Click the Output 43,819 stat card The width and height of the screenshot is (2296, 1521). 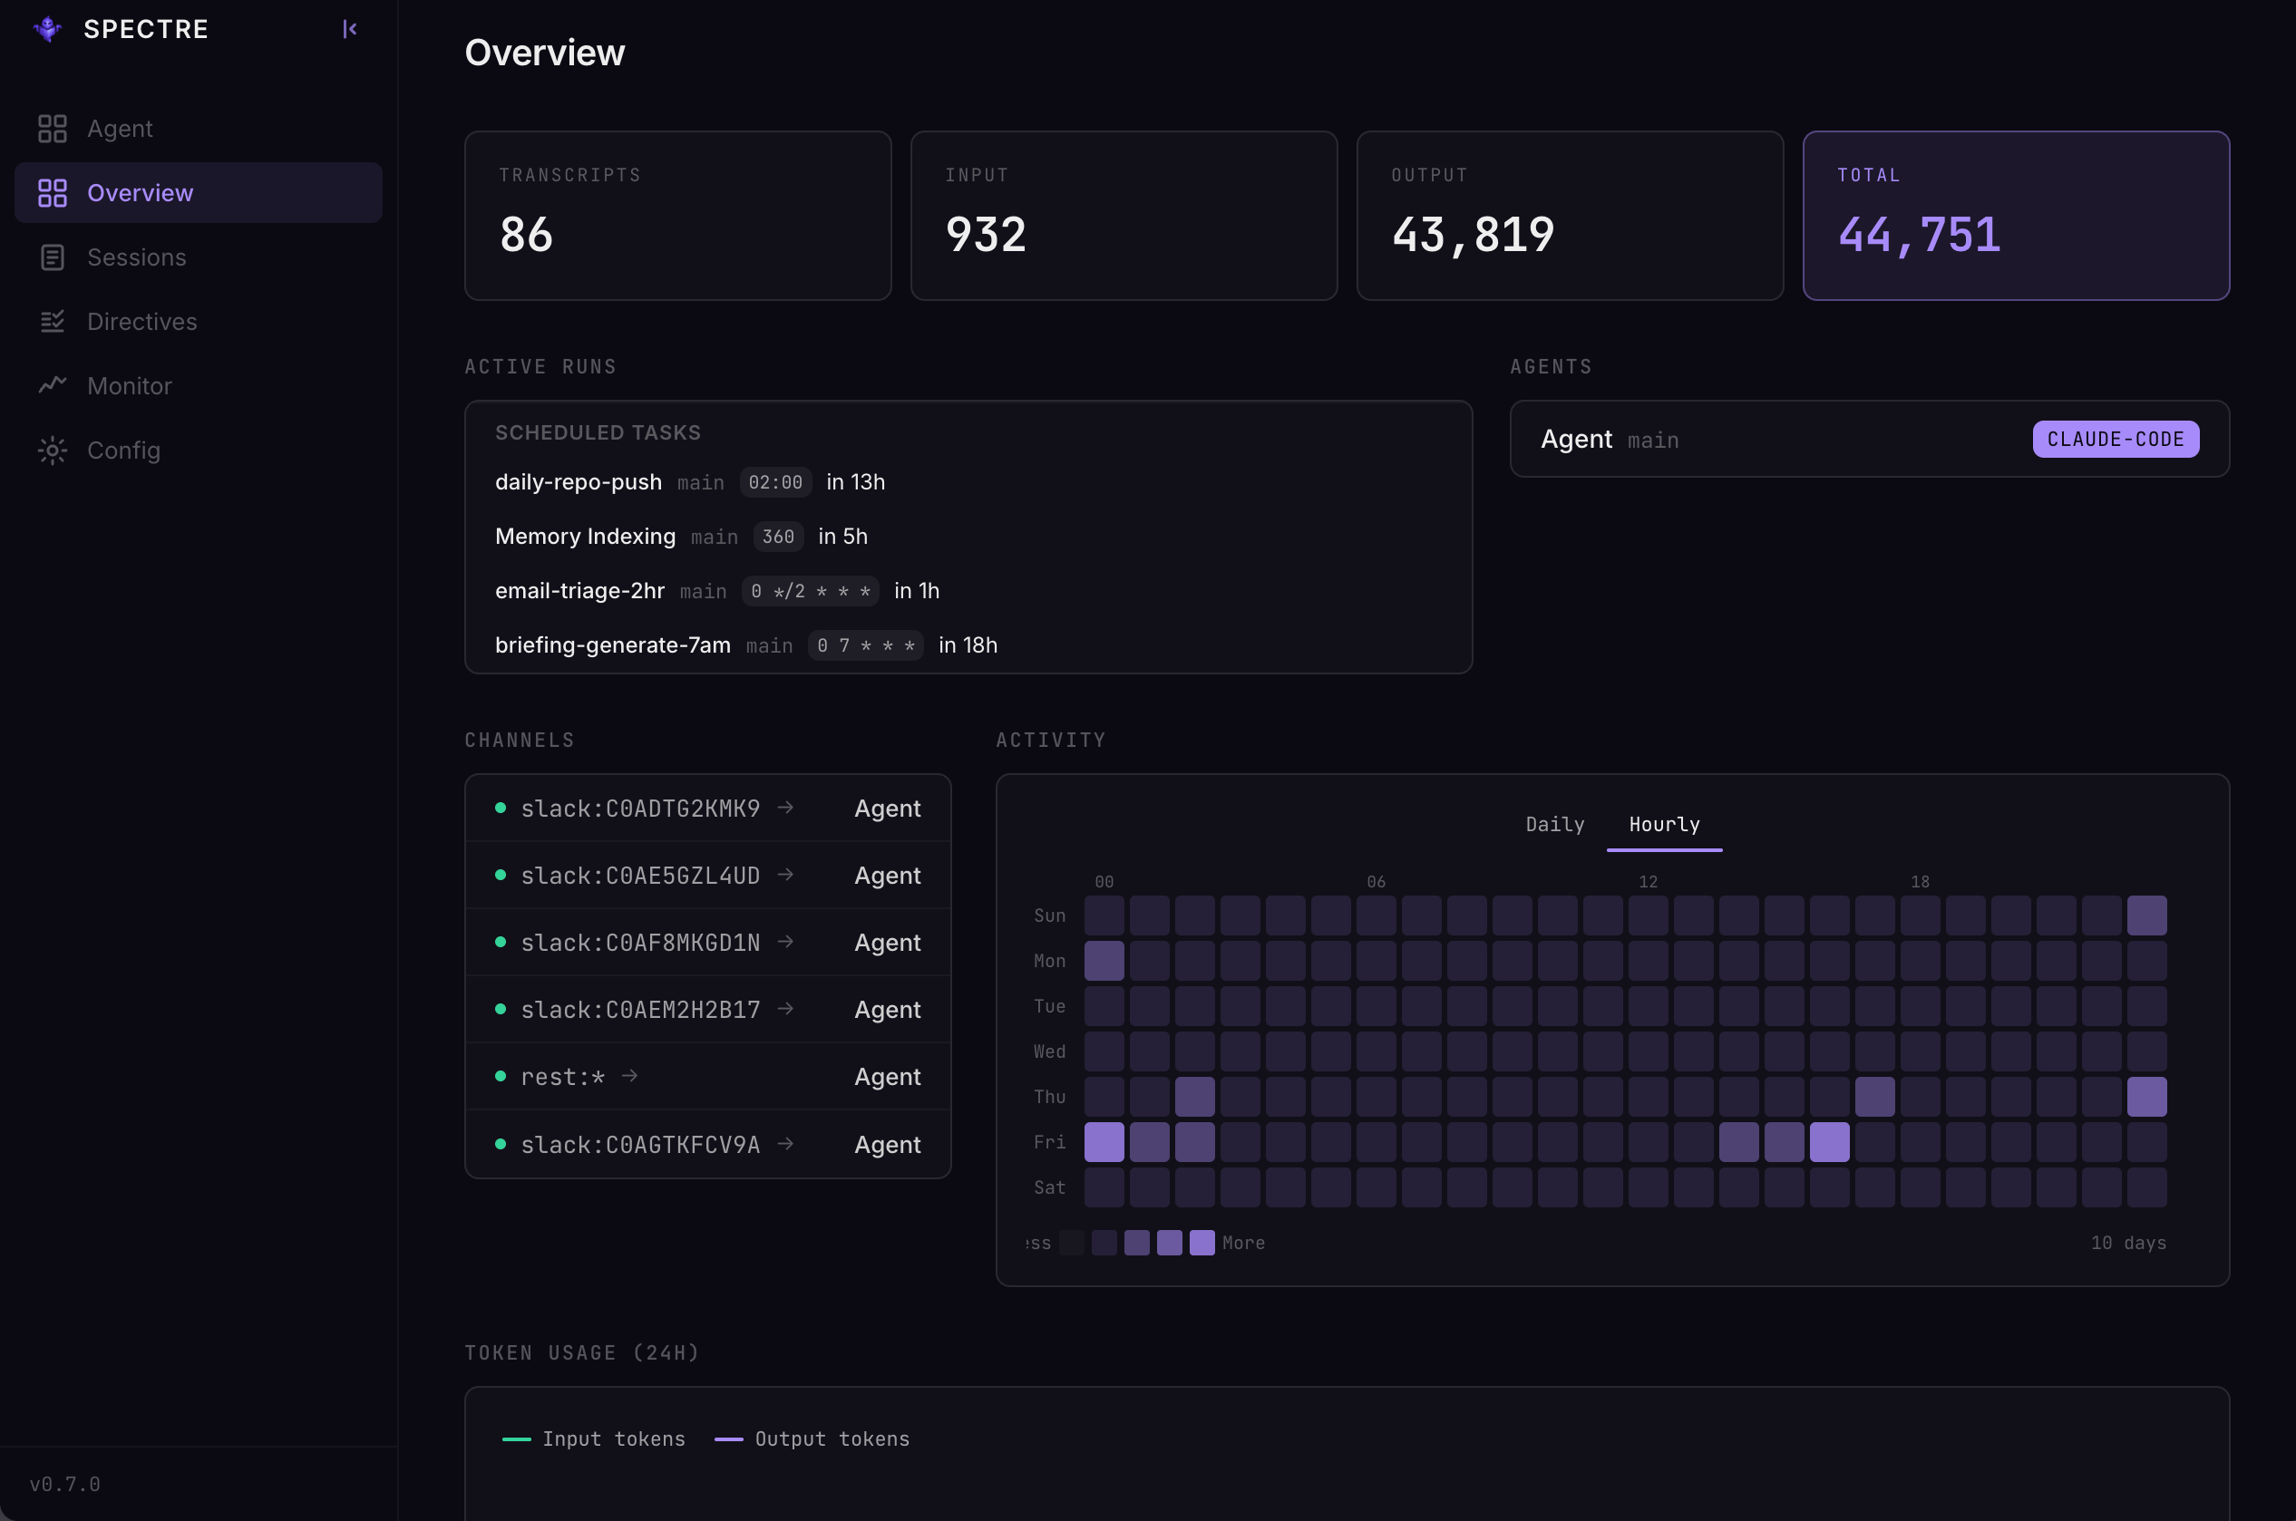[x=1569, y=216]
